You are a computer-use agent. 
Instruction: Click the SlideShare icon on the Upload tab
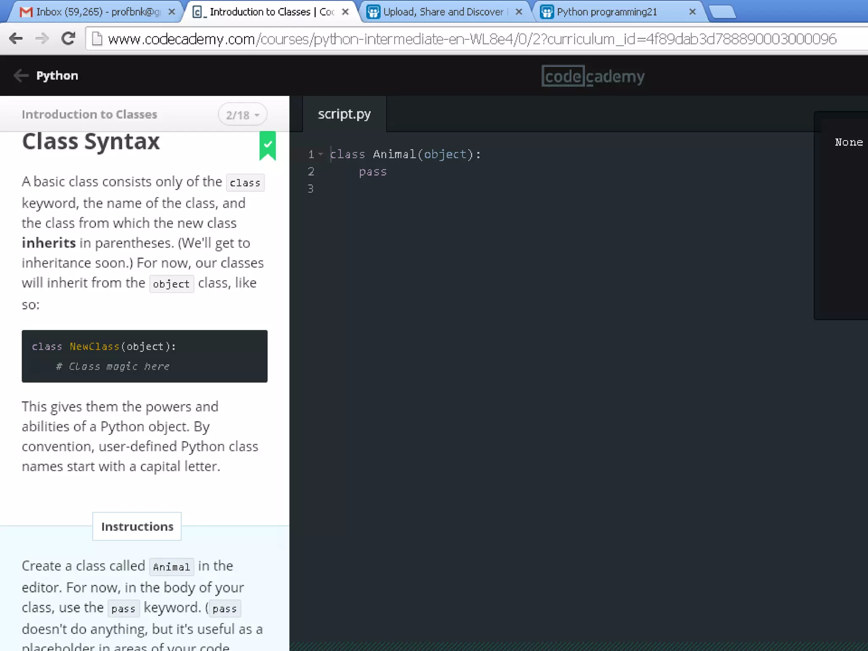(373, 12)
